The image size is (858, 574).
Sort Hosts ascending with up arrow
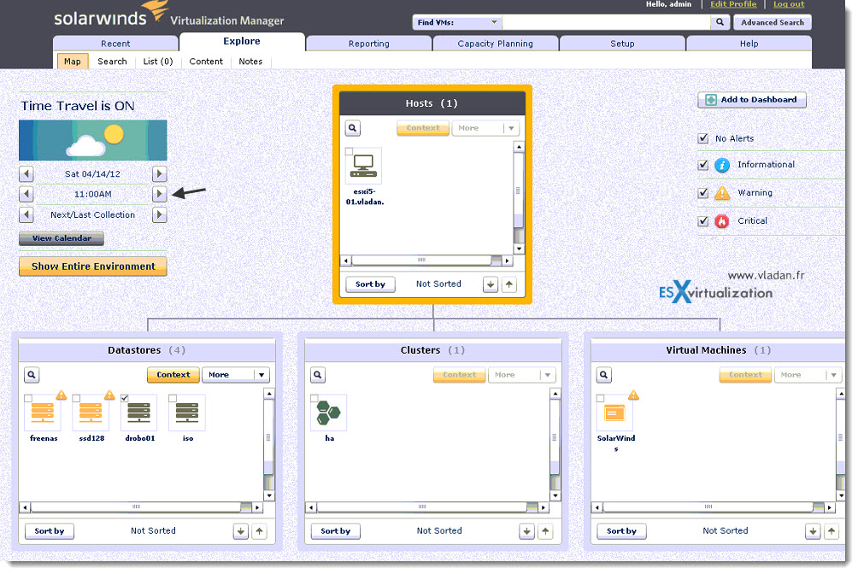click(x=509, y=284)
